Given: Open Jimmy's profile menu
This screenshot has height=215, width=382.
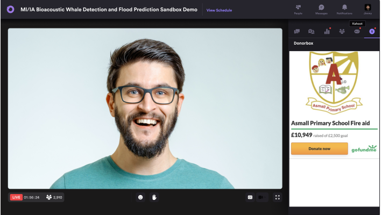Looking at the screenshot, I should pyautogui.click(x=368, y=9).
